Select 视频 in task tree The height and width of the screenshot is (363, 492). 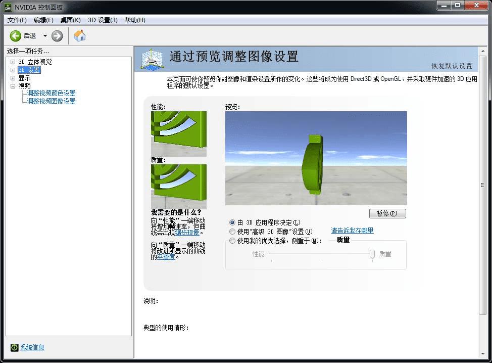click(24, 86)
